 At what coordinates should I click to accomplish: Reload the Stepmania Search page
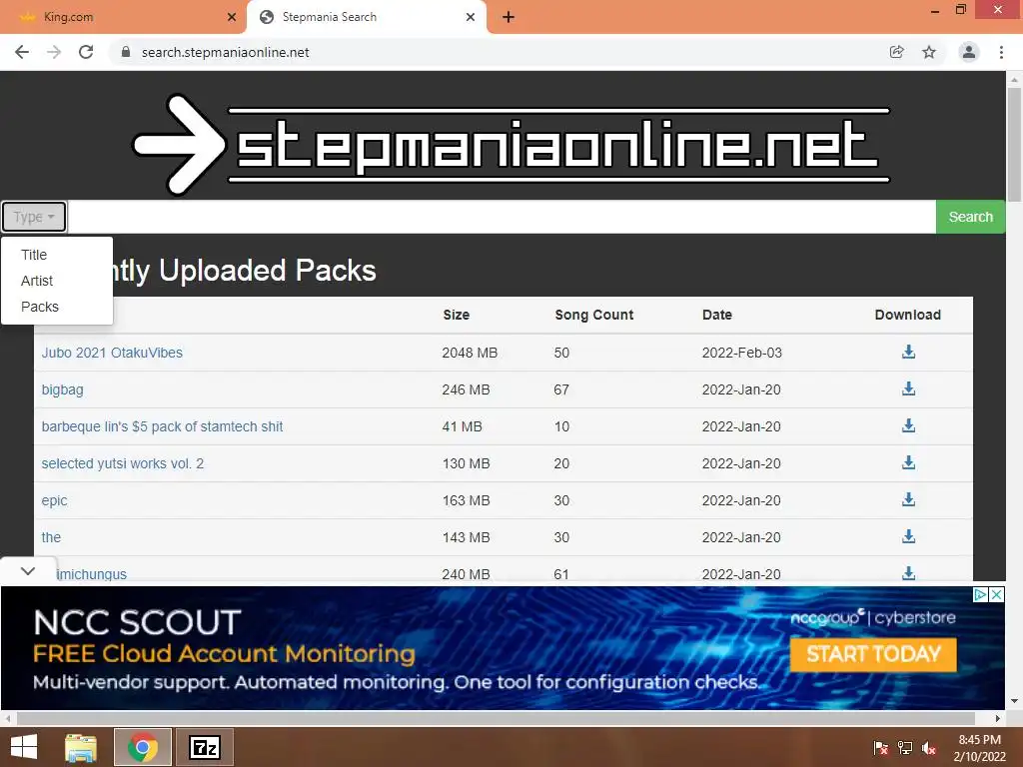click(86, 52)
